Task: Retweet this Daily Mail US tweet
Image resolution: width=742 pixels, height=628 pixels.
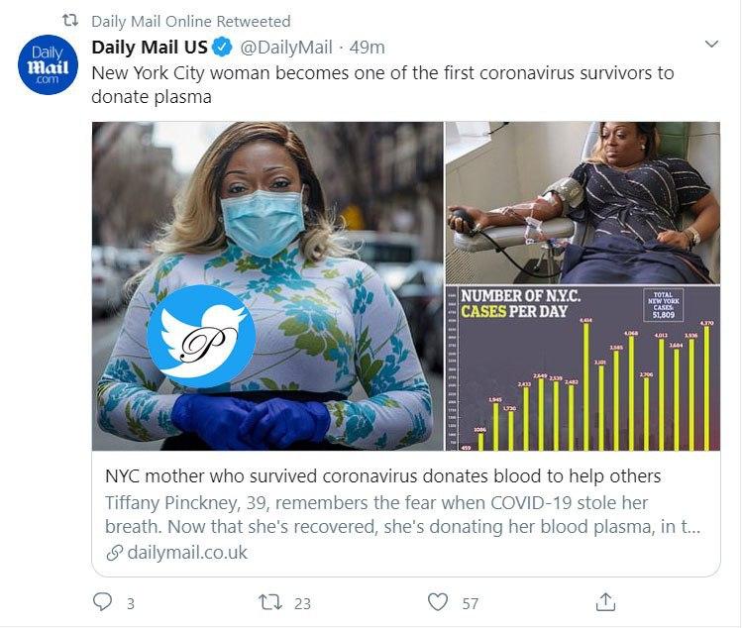Action: coord(268,601)
